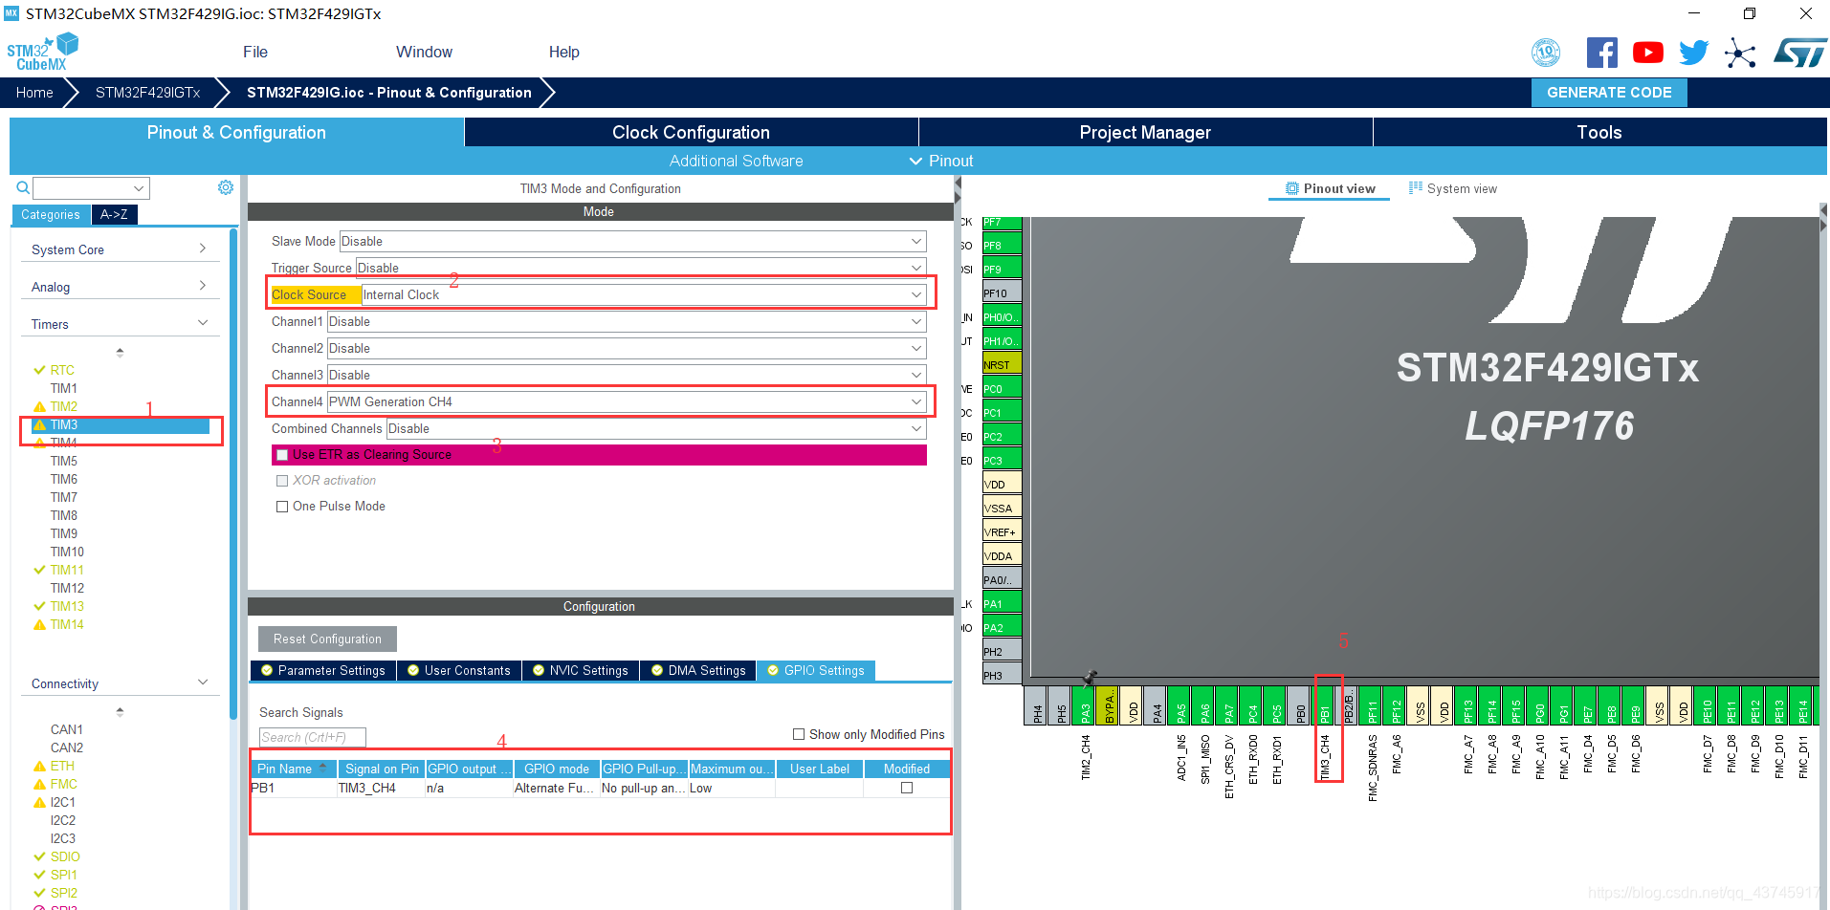The image size is (1830, 910).
Task: Click the VREF+ pin on chip
Action: (x=1002, y=531)
